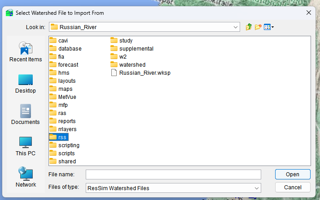
Task: Click the Cancel button
Action: pos(293,187)
